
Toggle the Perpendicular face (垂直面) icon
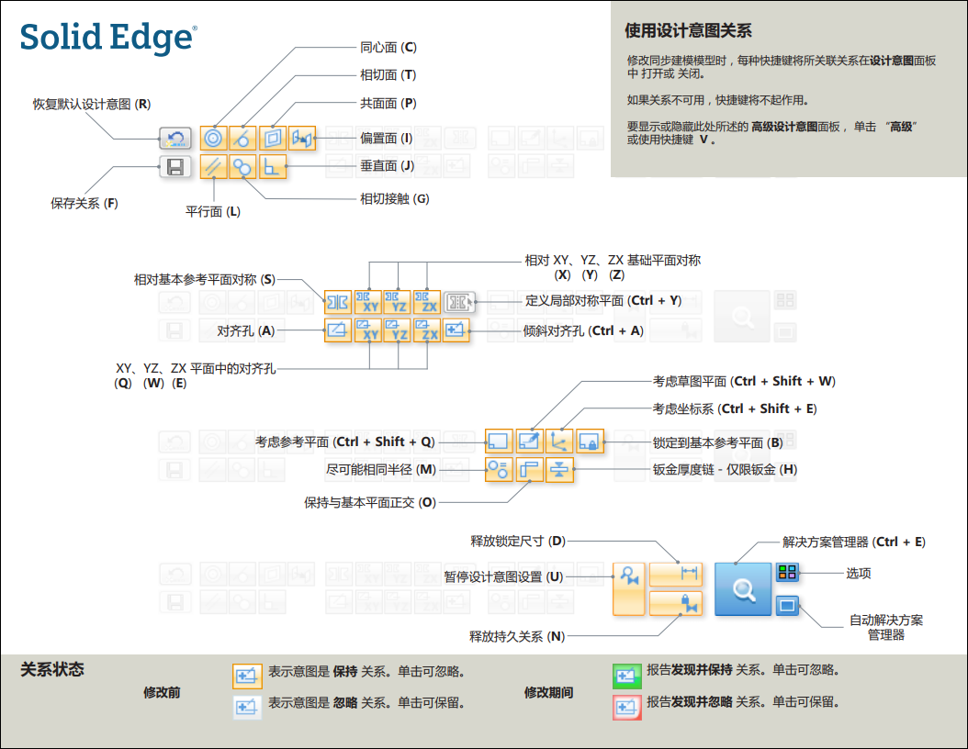tap(272, 166)
